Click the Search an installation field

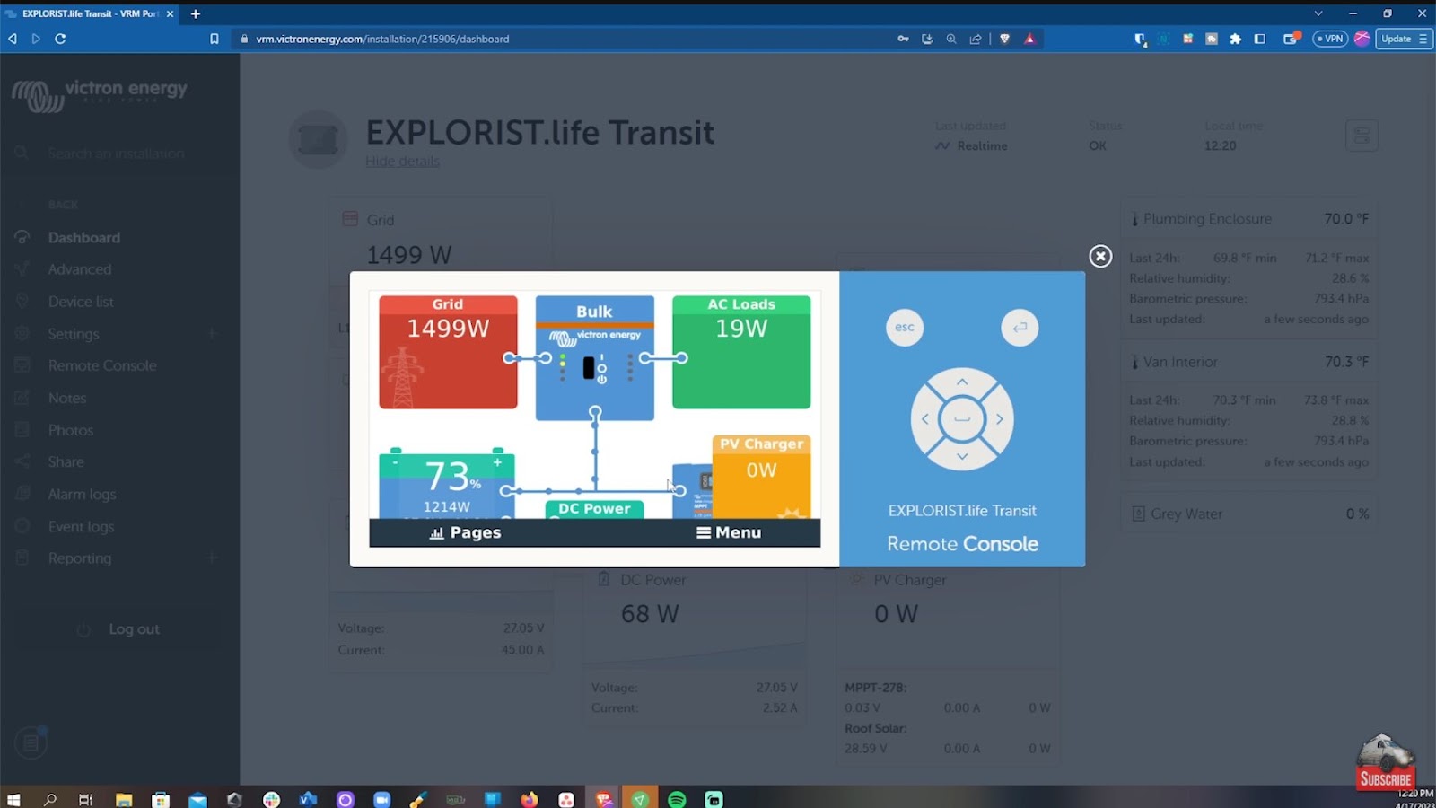(117, 154)
